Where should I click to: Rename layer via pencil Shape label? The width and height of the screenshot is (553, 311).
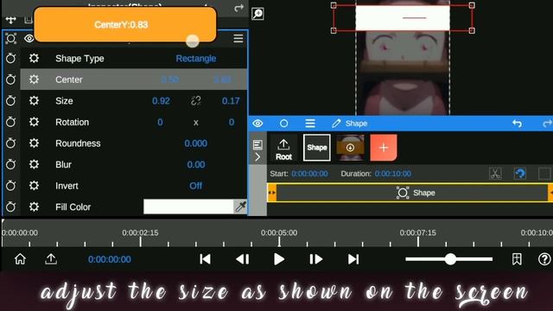coord(349,124)
